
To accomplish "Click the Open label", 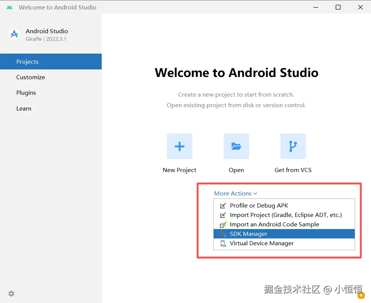I will pyautogui.click(x=236, y=170).
